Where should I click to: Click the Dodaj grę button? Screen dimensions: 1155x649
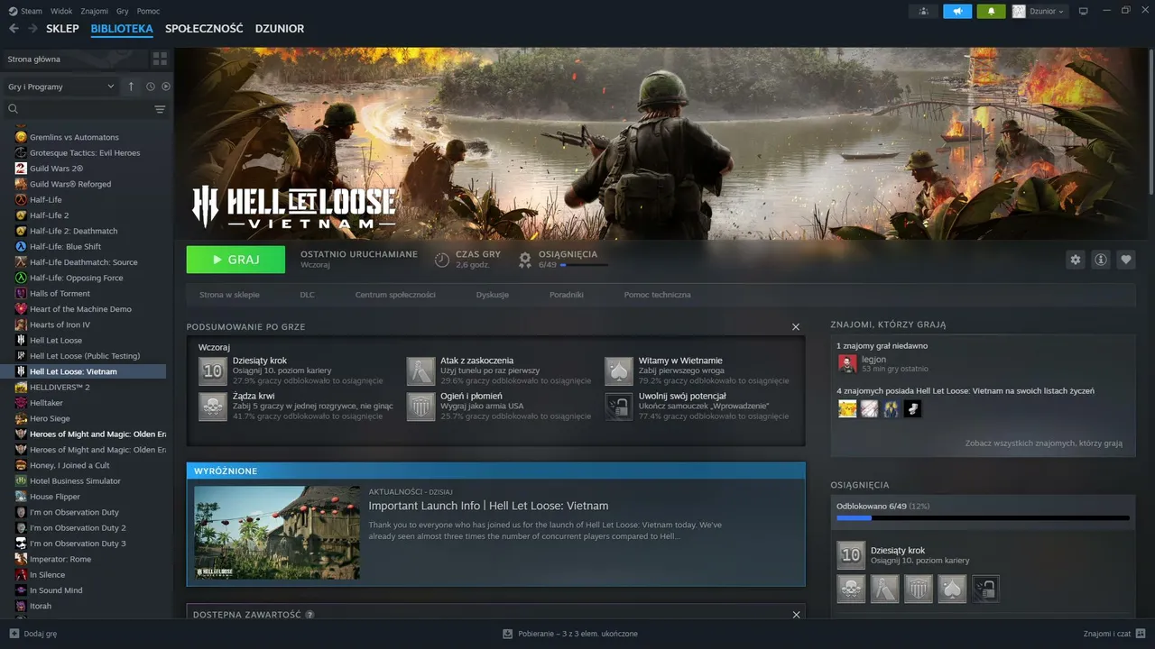pos(33,634)
